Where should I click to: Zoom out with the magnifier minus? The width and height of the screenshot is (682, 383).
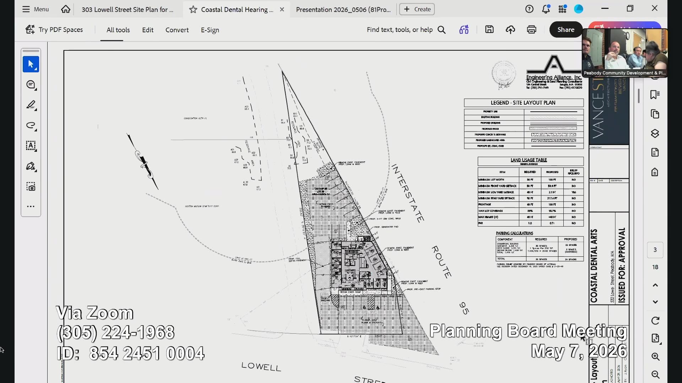coord(655,375)
